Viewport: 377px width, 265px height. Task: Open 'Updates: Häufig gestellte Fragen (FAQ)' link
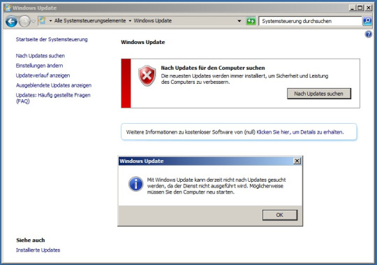click(x=53, y=98)
